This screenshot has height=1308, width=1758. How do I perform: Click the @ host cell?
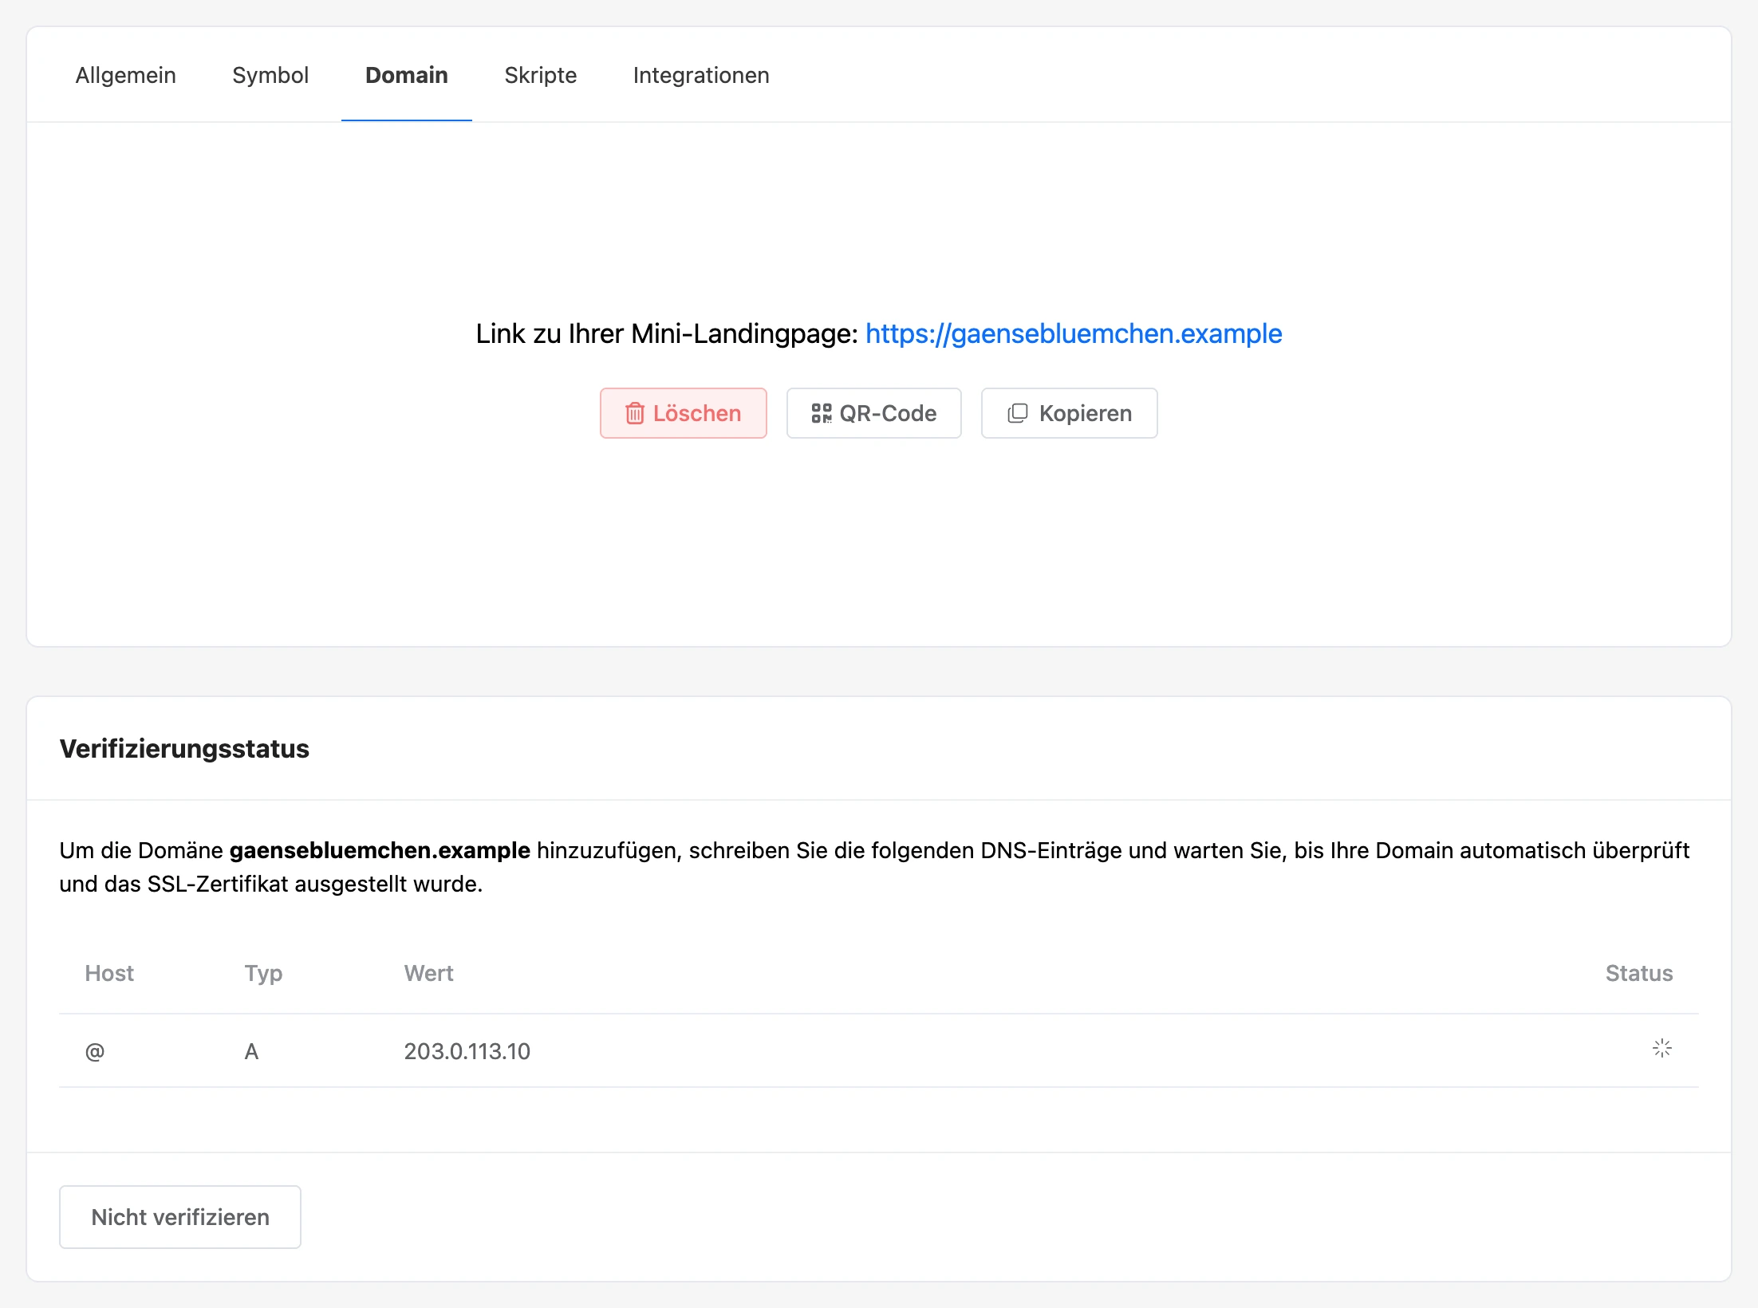pos(95,1051)
